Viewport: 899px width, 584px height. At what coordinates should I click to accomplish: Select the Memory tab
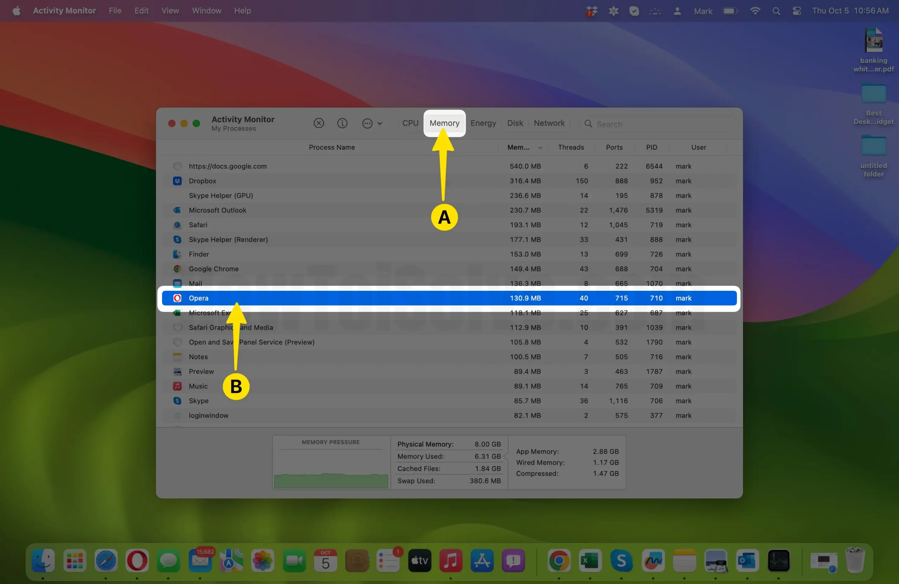coord(444,123)
